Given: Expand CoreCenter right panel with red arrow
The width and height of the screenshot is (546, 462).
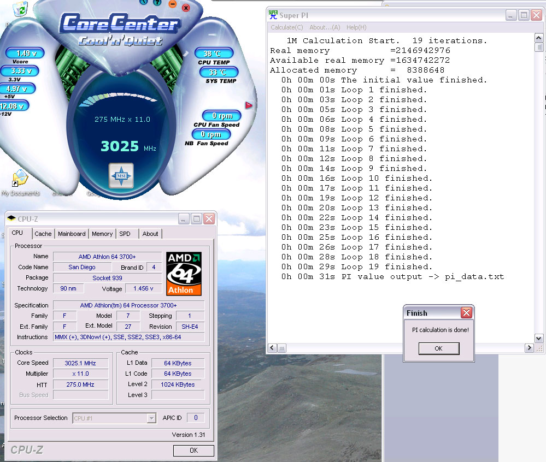Looking at the screenshot, I should (249, 105).
